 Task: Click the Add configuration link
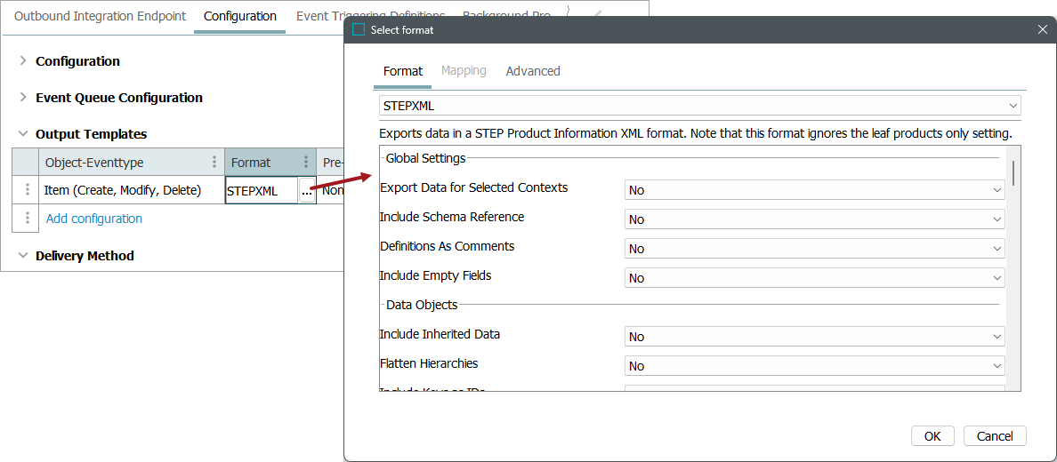tap(94, 219)
